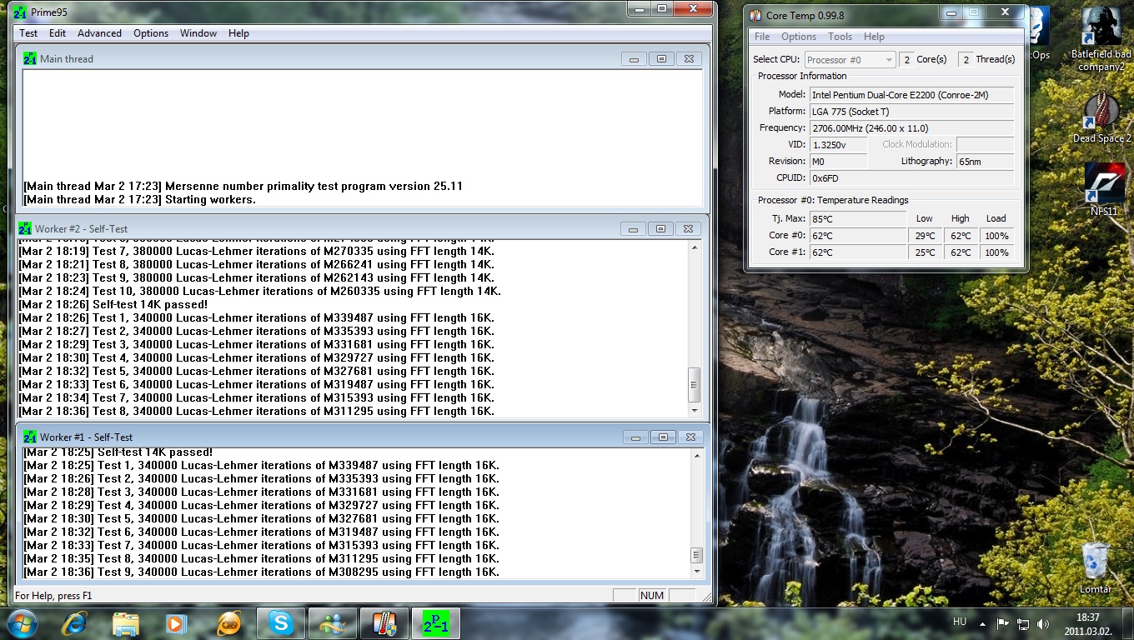Screen dimensions: 1134x640
Task: Click the Model field showing Intel Pentium E2200
Action: point(911,95)
